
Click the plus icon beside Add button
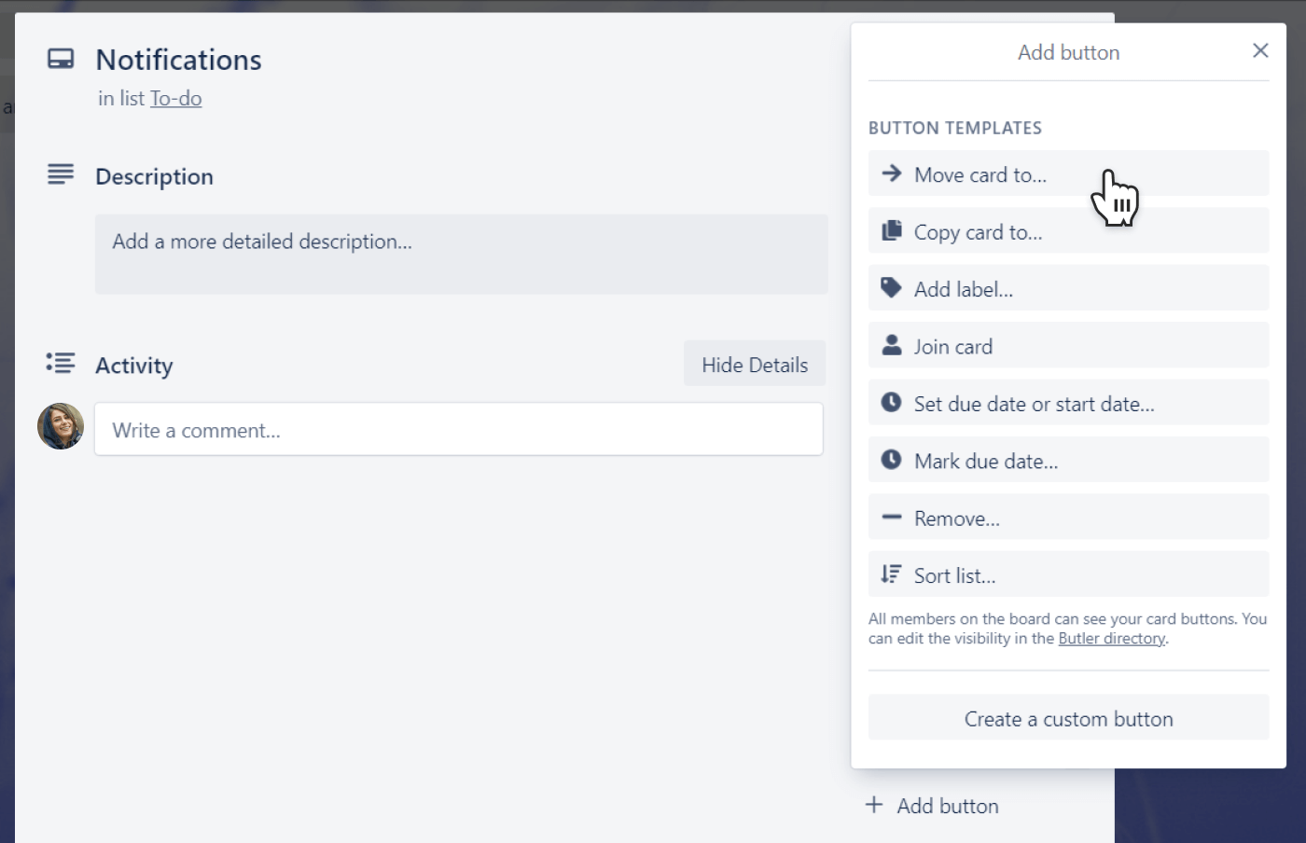tap(874, 805)
